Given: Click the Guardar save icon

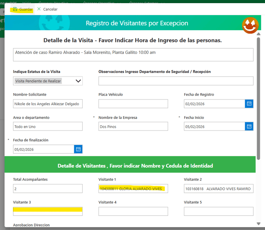Looking at the screenshot, I should click(x=15, y=9).
